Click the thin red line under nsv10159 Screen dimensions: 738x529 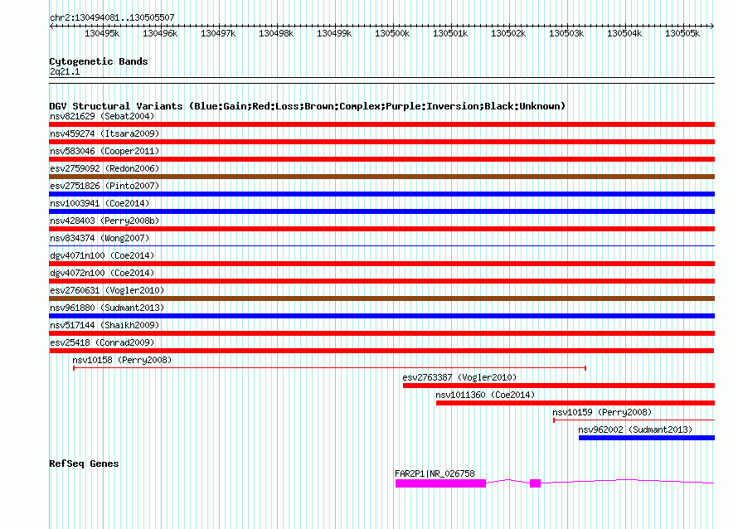[x=634, y=420]
